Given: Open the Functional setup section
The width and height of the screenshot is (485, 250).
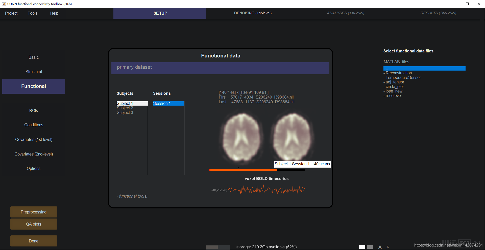Looking at the screenshot, I should [x=34, y=86].
